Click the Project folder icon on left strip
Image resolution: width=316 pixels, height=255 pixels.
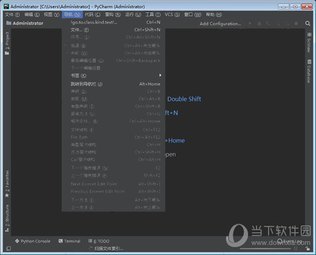7,53
